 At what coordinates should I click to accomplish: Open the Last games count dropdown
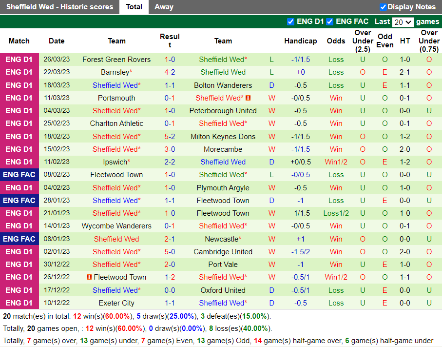(403, 22)
